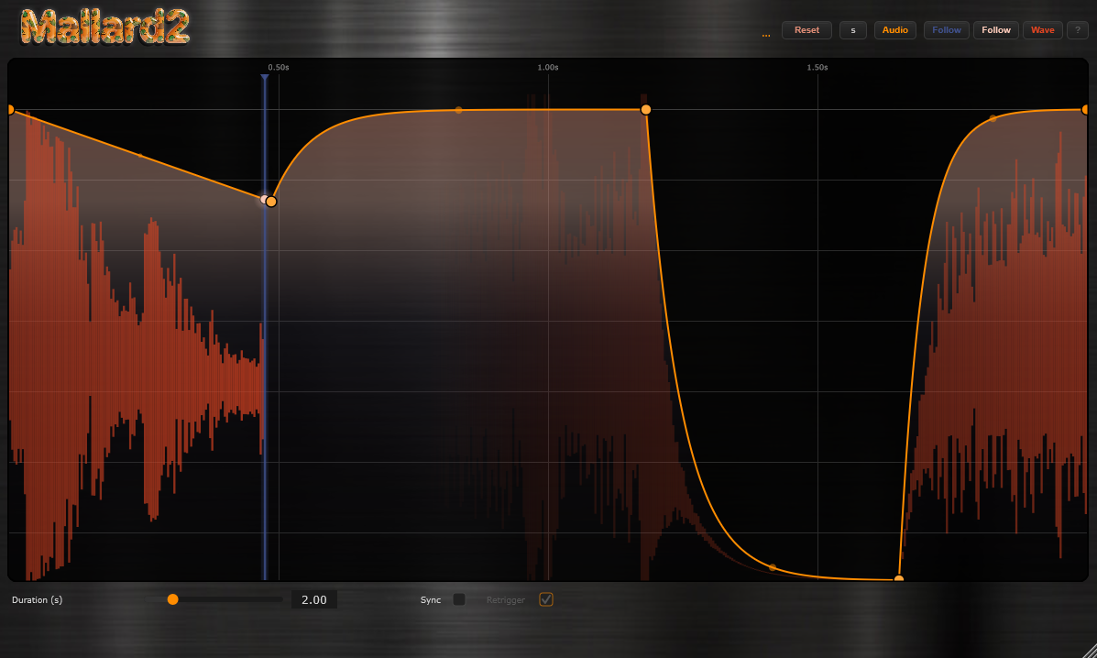Select the envelope node at curve start
Viewport: 1097px width, 658px height.
click(x=10, y=110)
